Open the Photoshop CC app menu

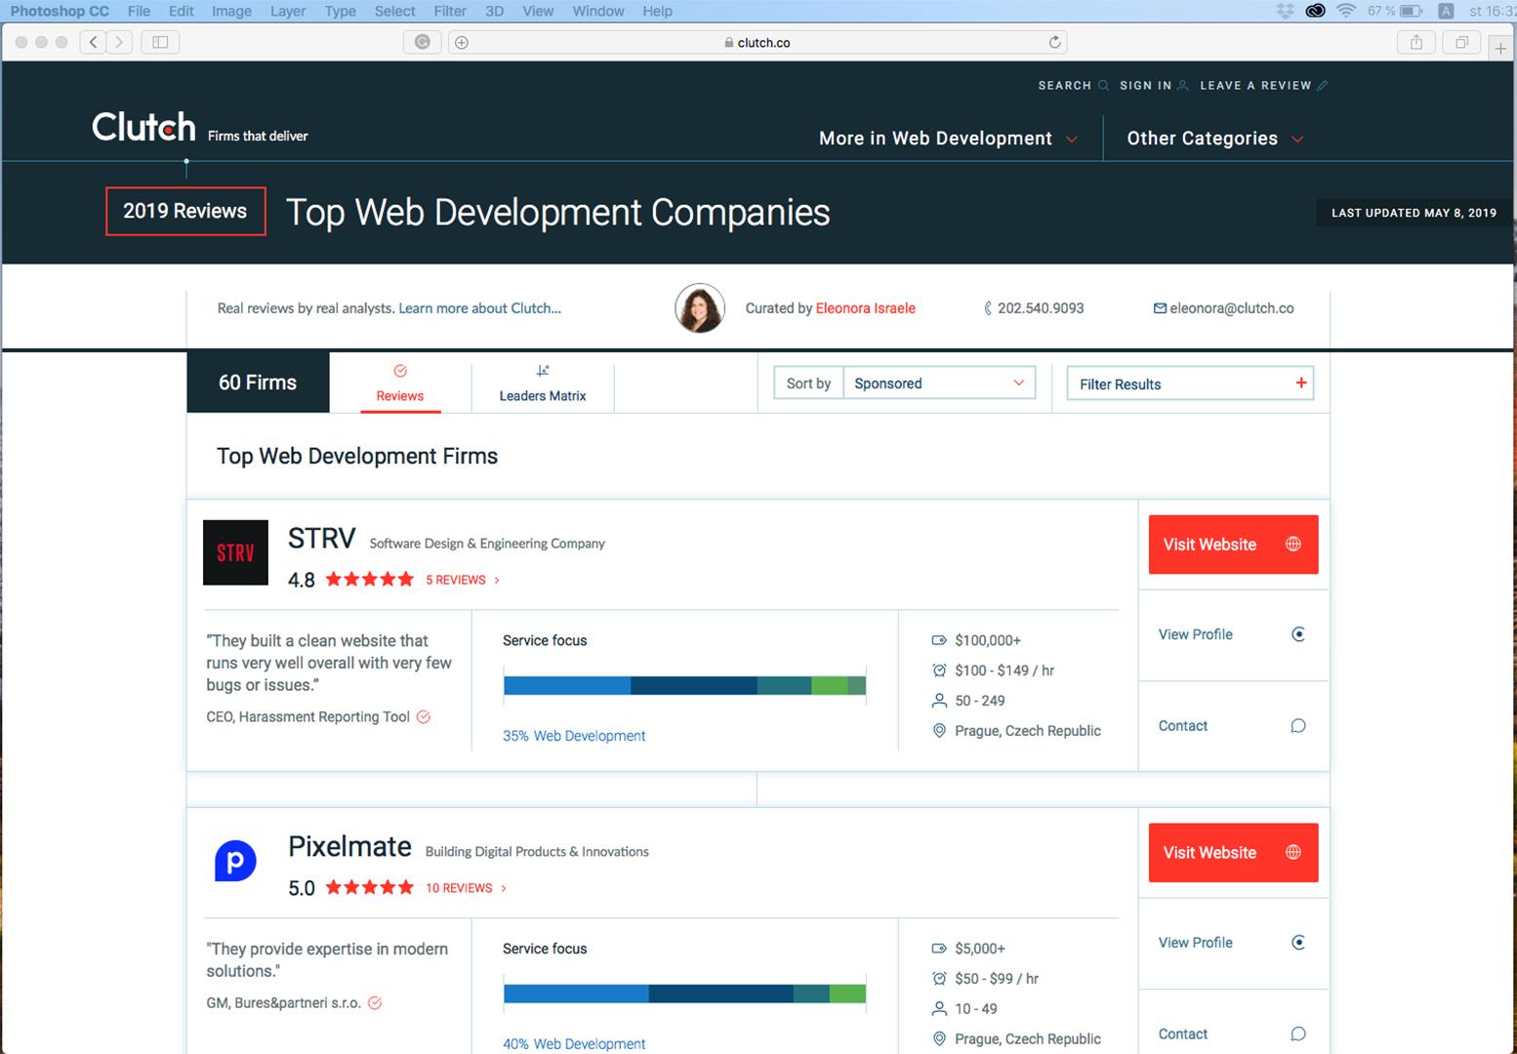click(x=60, y=11)
